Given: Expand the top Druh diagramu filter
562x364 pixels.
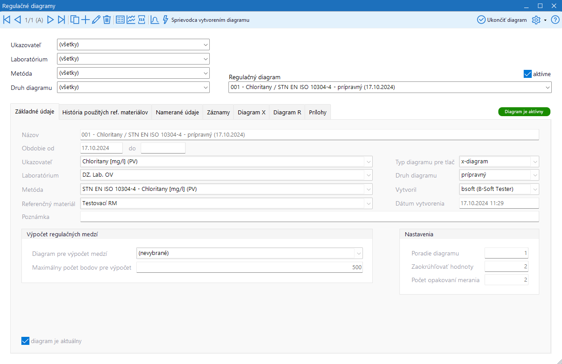Looking at the screenshot, I should click(205, 88).
